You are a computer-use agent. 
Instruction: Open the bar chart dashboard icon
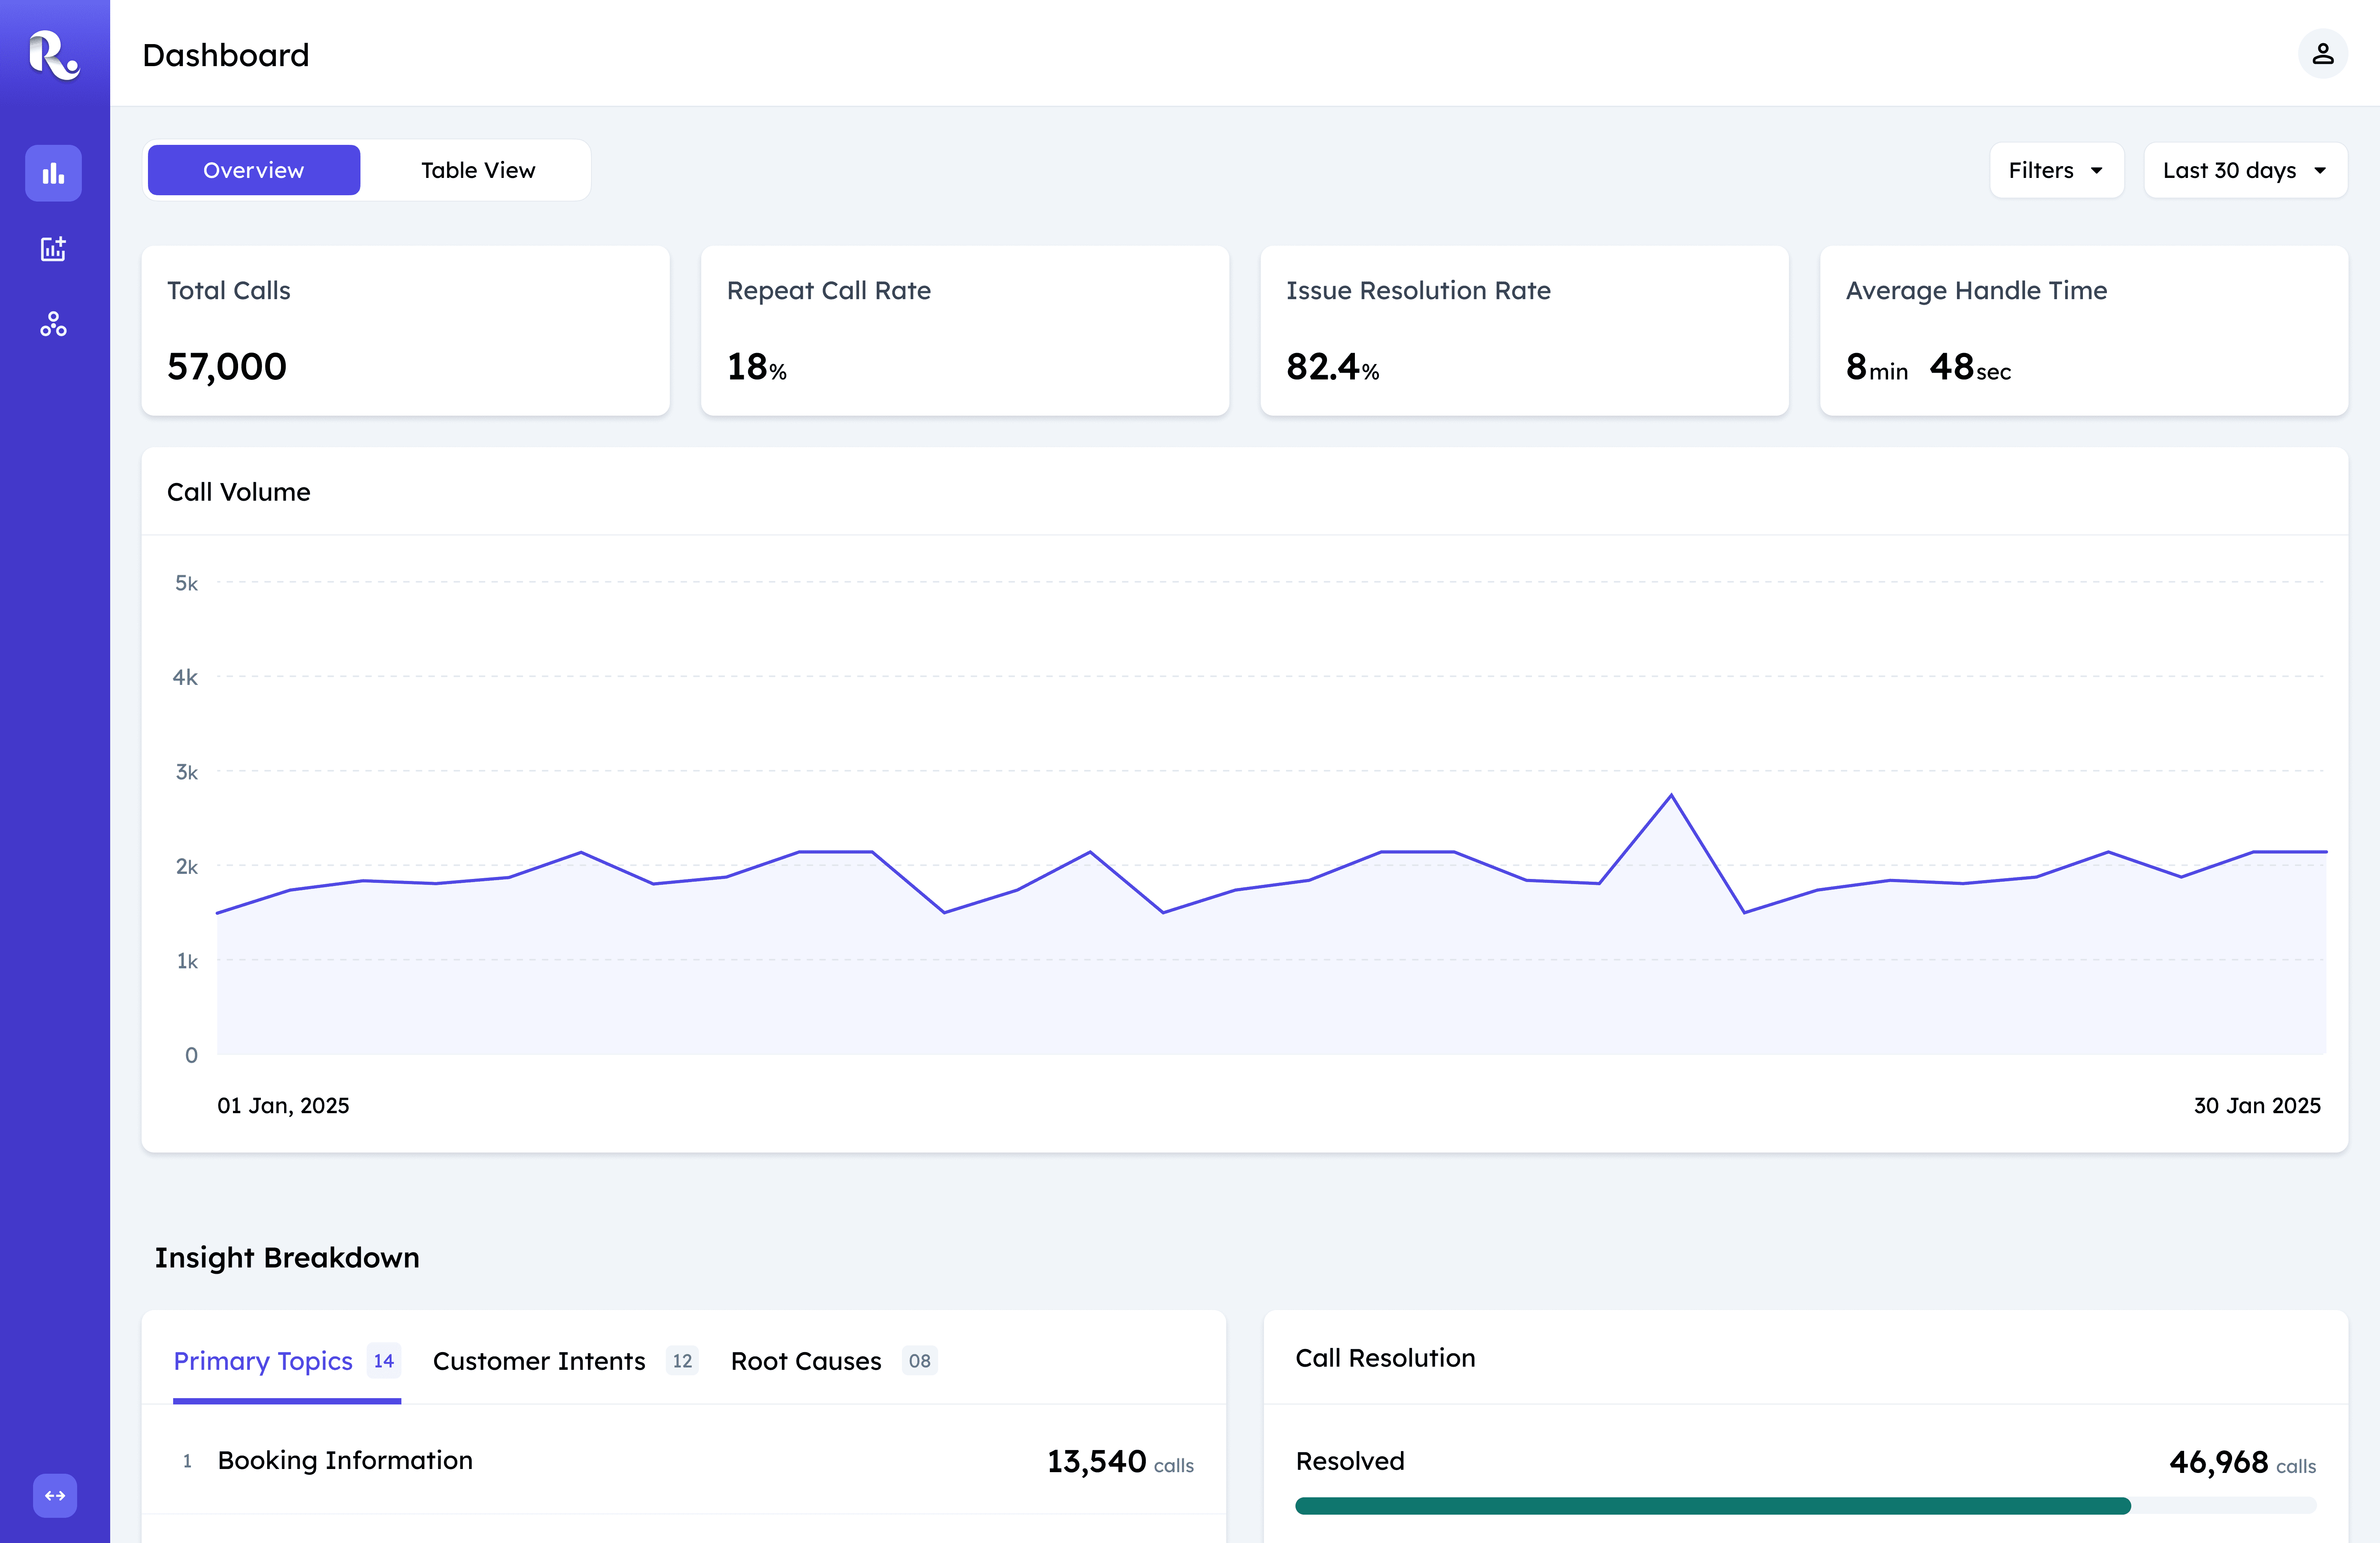(54, 174)
